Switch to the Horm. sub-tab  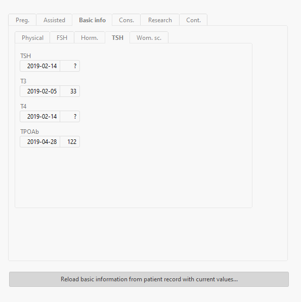(x=90, y=37)
